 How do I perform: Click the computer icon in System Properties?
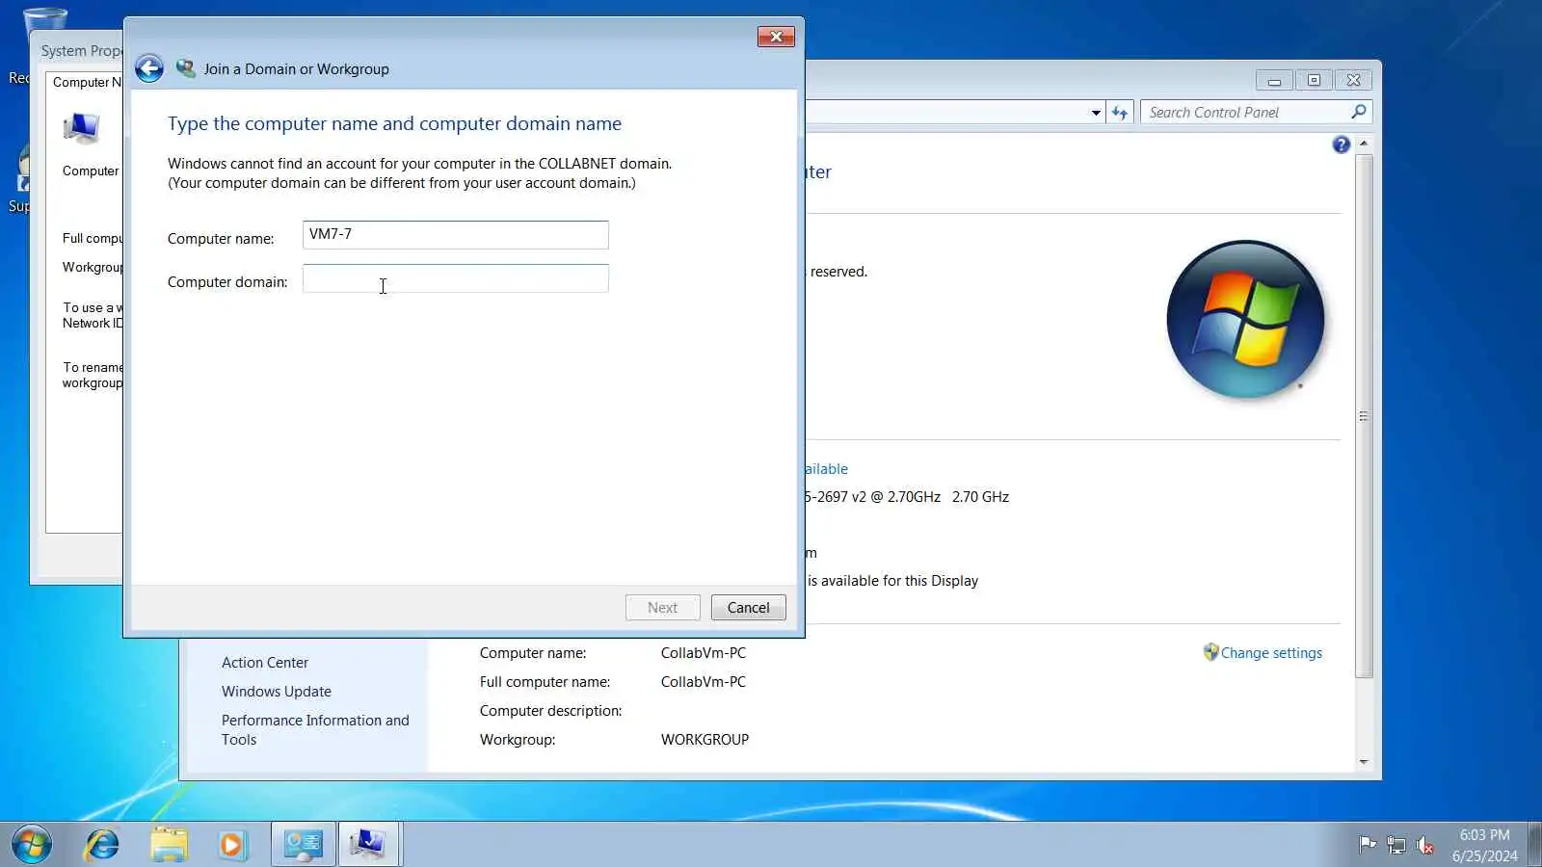[x=81, y=127]
